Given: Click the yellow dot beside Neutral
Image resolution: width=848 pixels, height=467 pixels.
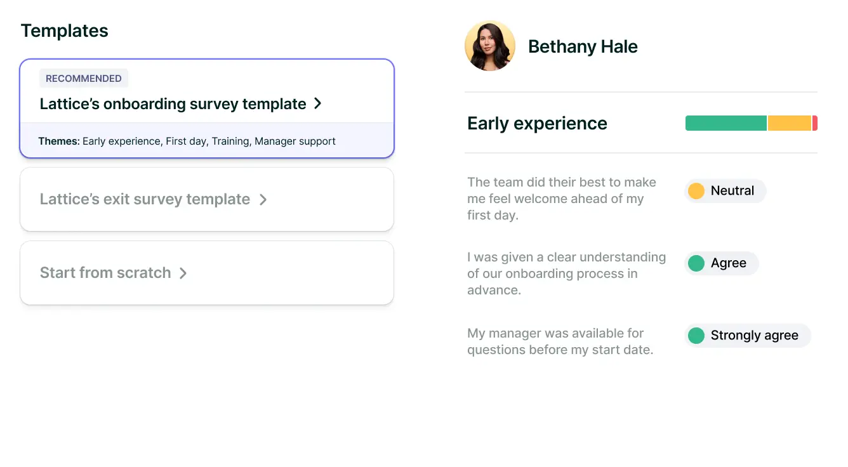Looking at the screenshot, I should pyautogui.click(x=696, y=191).
